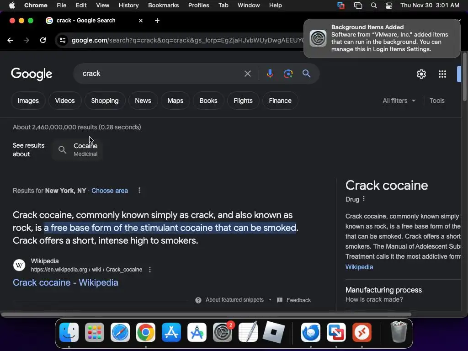Open the Apple menu
This screenshot has height=351, width=468.
[x=12, y=5]
